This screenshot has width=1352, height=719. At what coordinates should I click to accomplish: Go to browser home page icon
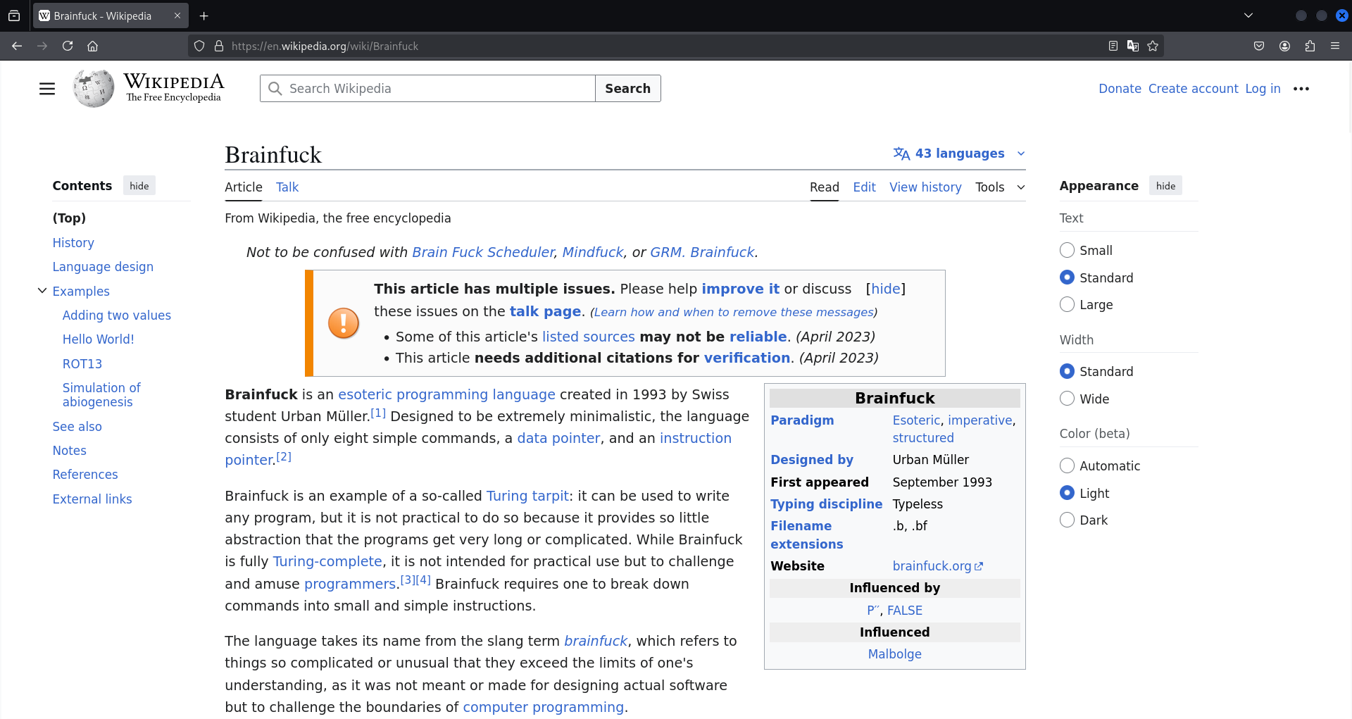pos(92,46)
